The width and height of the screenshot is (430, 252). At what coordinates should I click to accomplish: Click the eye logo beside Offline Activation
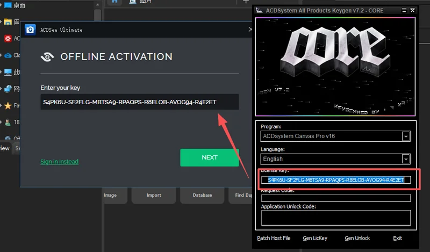pos(47,57)
